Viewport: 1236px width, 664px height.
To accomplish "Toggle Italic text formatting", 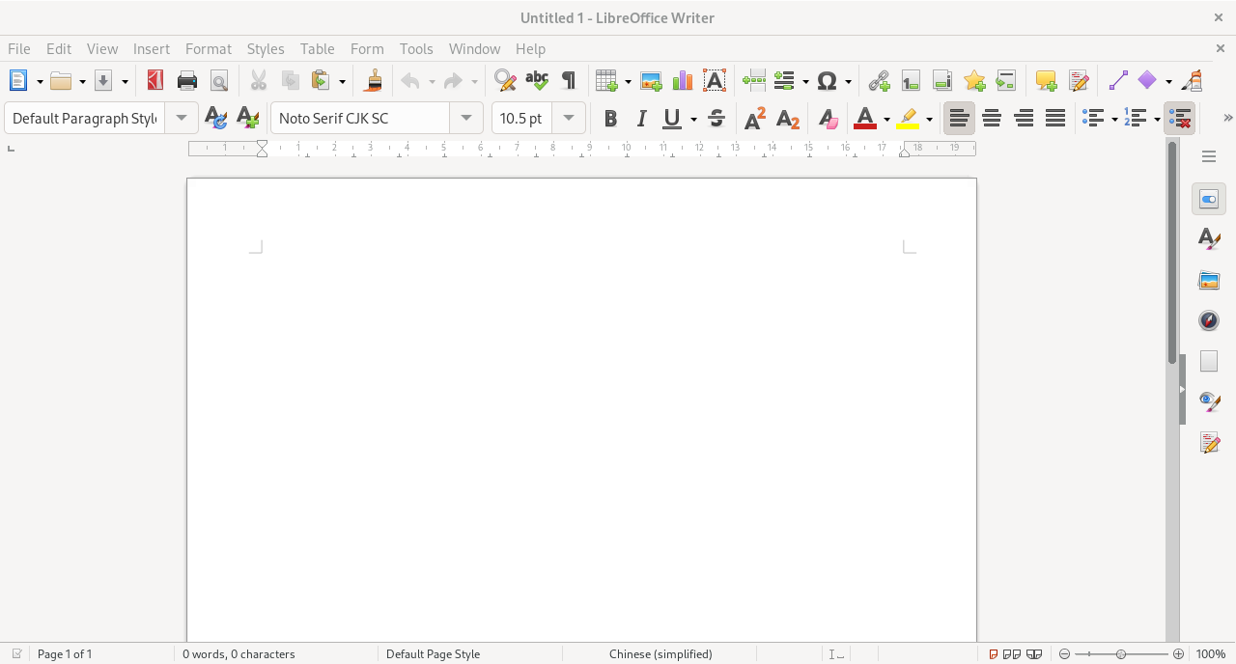I will click(x=641, y=119).
